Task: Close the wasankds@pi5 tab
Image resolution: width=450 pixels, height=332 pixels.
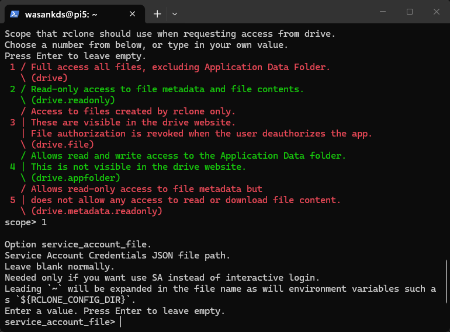Action: click(x=132, y=14)
